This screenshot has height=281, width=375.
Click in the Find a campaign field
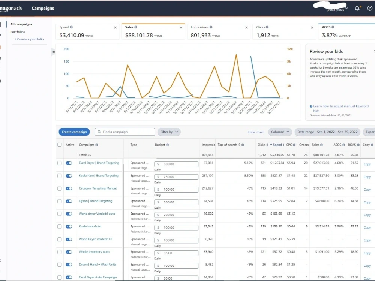point(125,132)
